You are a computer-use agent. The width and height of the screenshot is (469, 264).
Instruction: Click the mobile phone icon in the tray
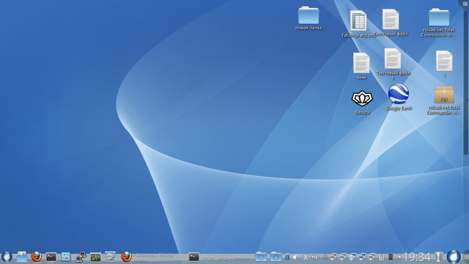pos(390,257)
